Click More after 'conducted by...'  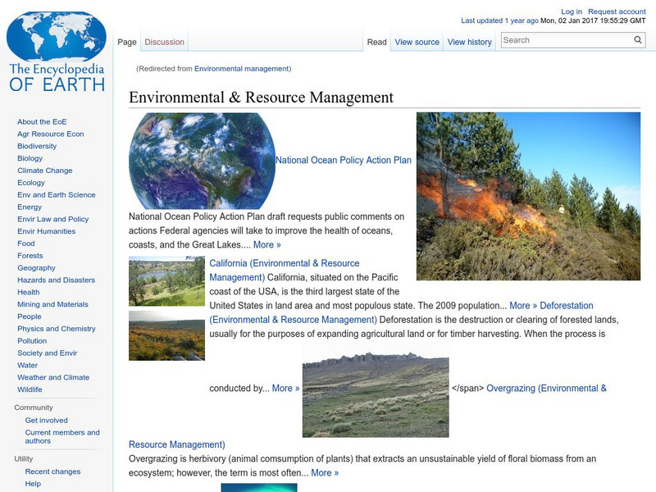(x=285, y=388)
